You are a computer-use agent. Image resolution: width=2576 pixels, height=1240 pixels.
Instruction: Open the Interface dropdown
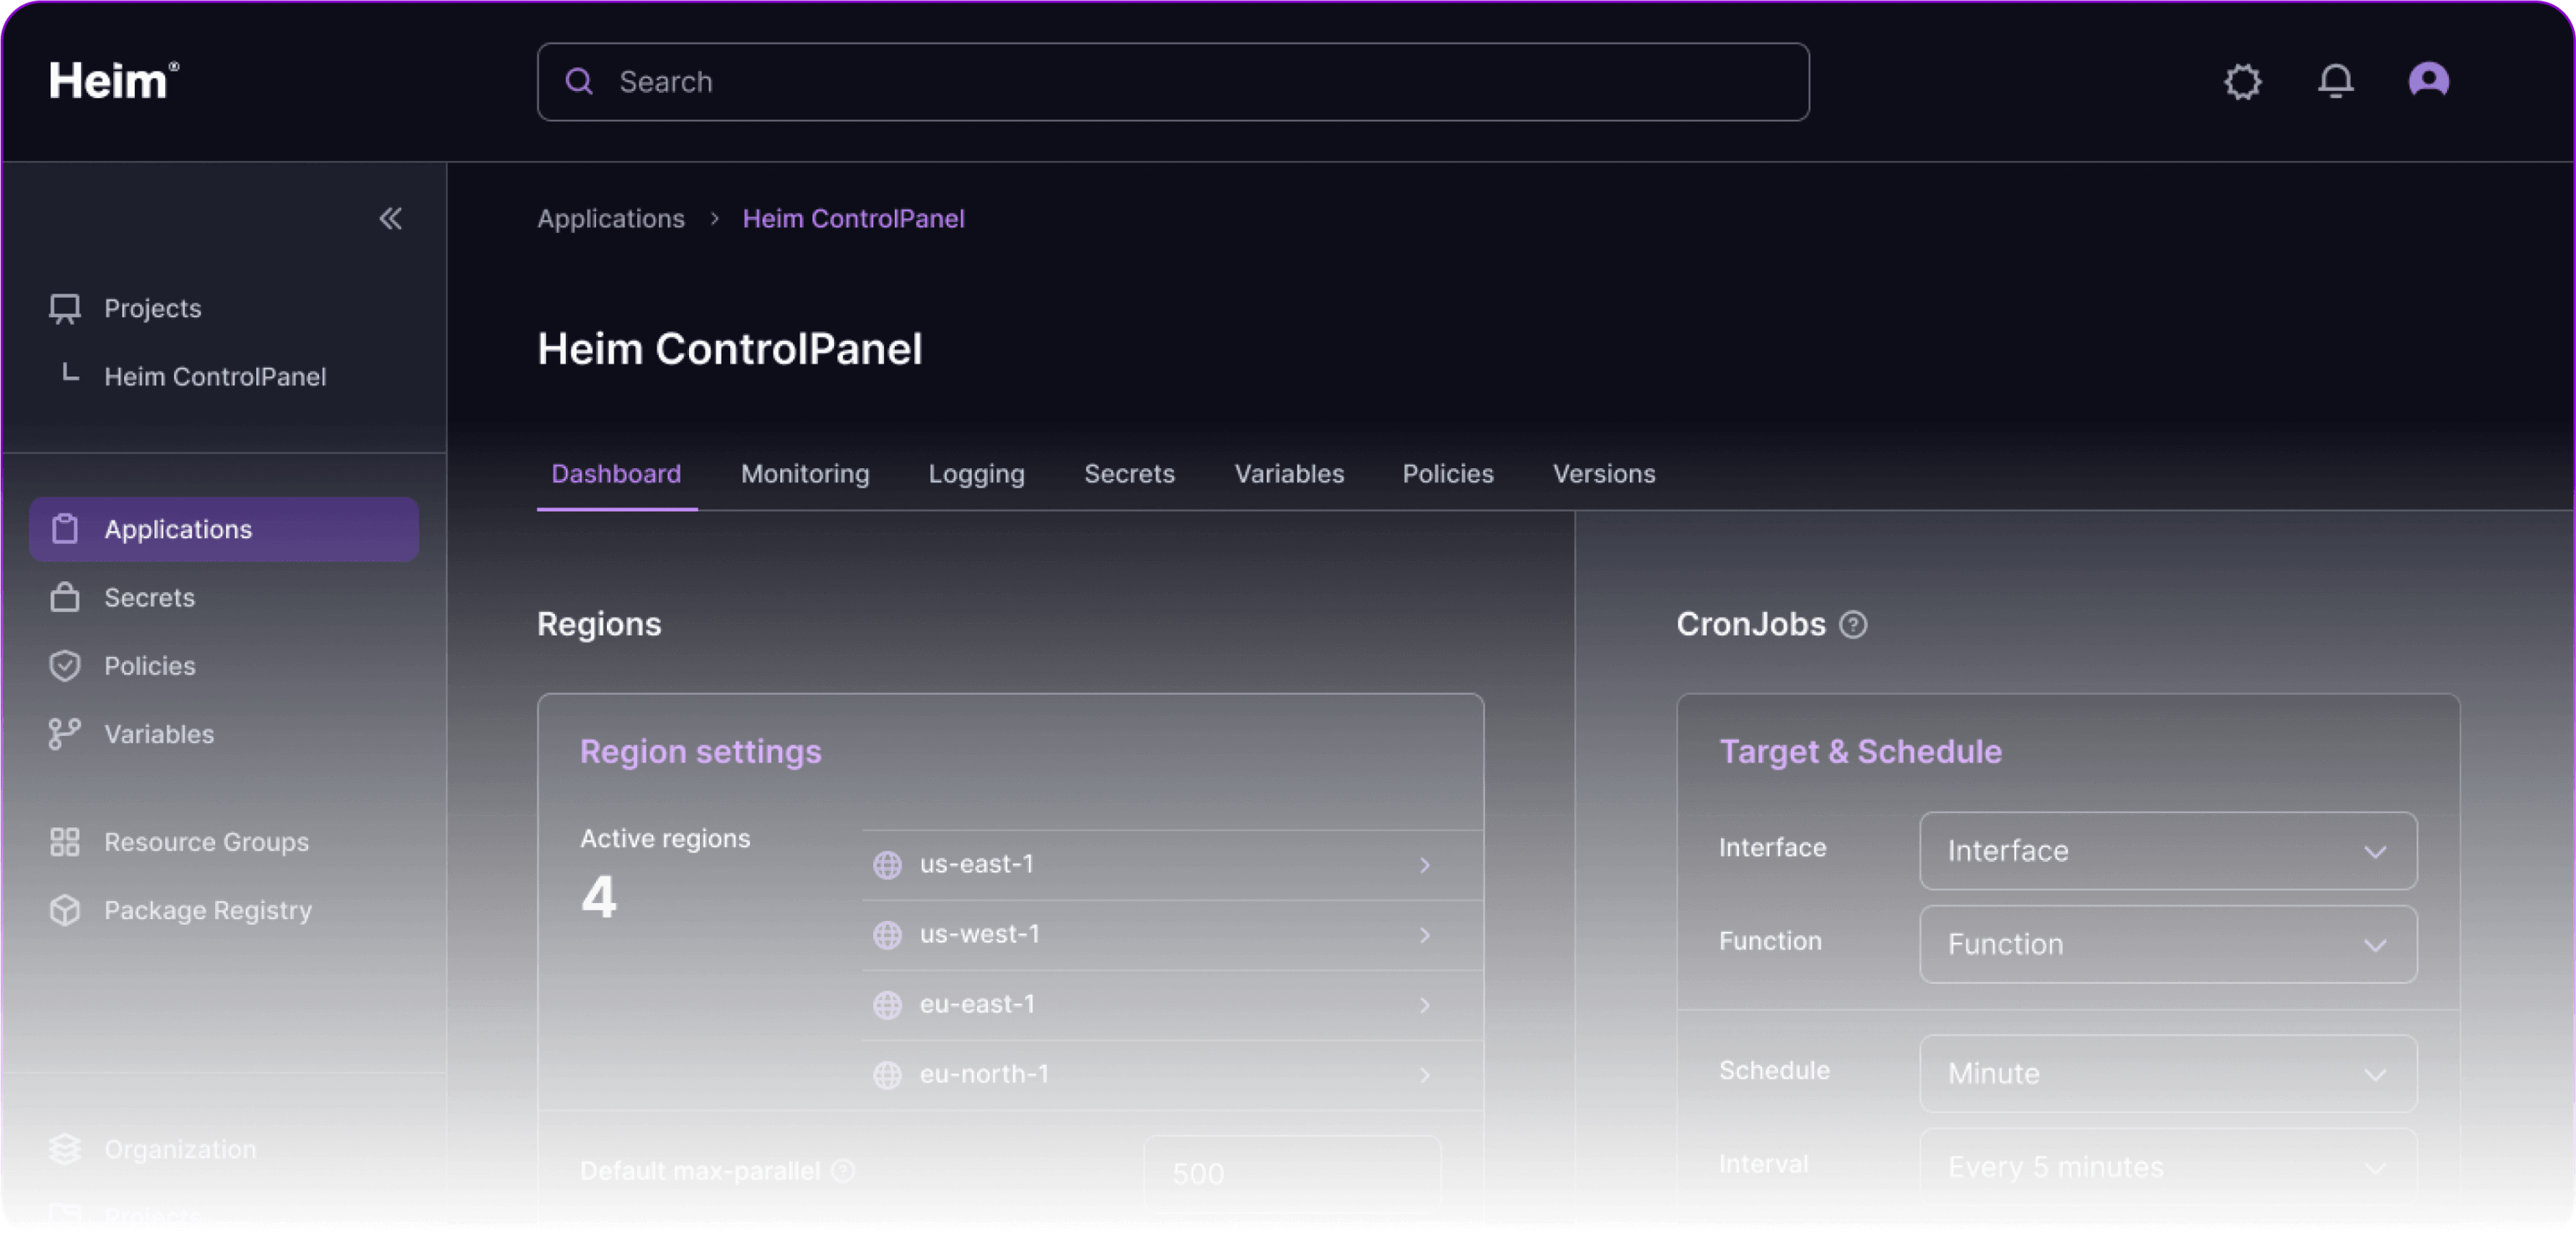pyautogui.click(x=2168, y=851)
